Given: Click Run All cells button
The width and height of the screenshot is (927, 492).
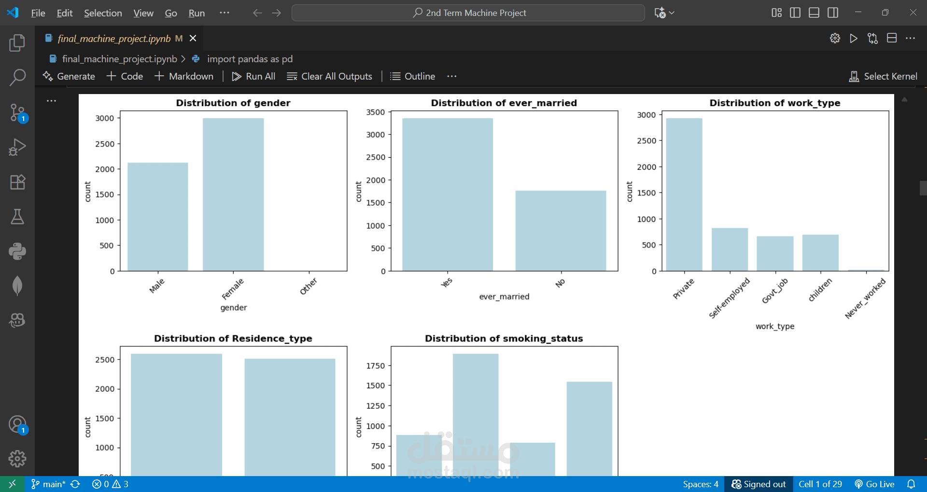Looking at the screenshot, I should click(x=253, y=76).
